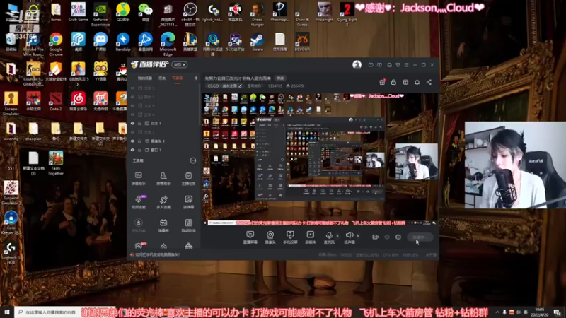Expand the microphone dropdown arrow
The image size is (566, 318).
tap(337, 236)
